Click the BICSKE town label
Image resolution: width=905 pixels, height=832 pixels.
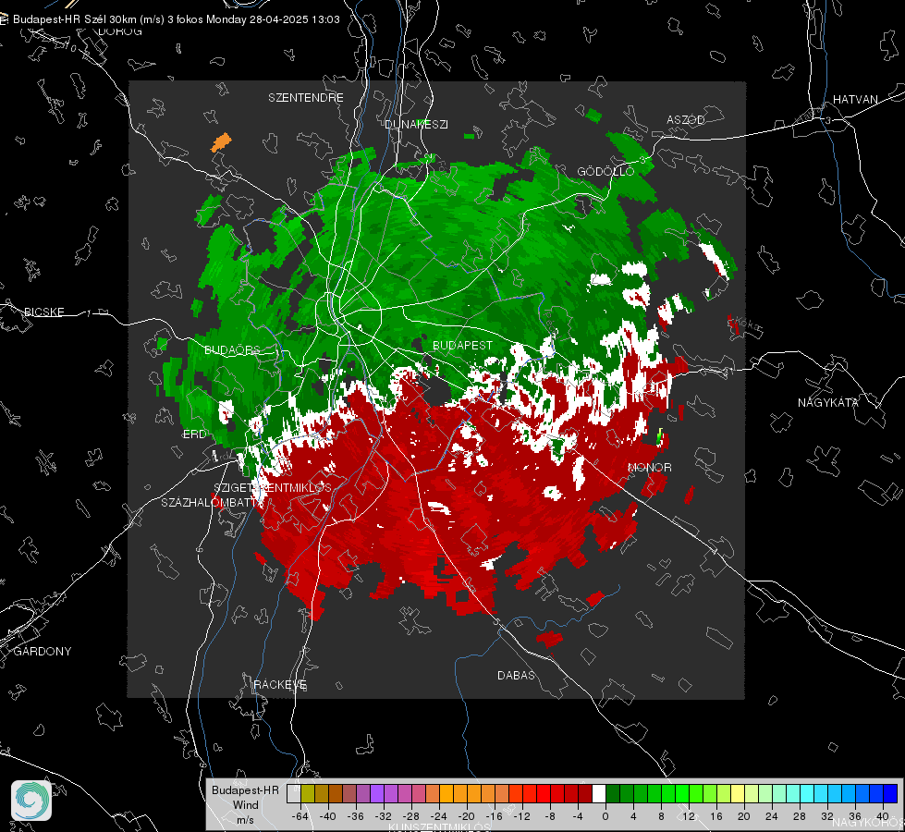point(43,312)
